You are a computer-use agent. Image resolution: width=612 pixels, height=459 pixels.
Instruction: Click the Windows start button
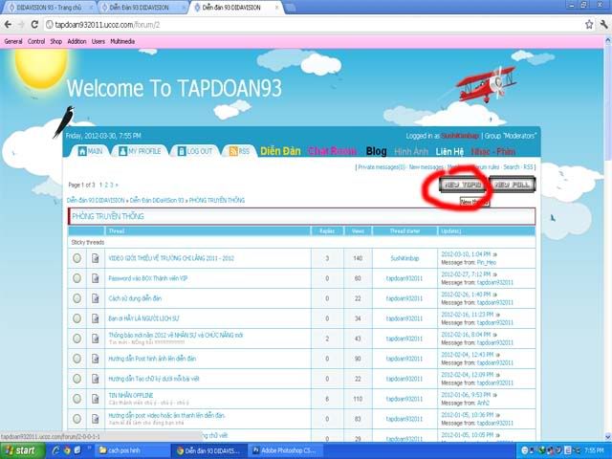[22, 450]
